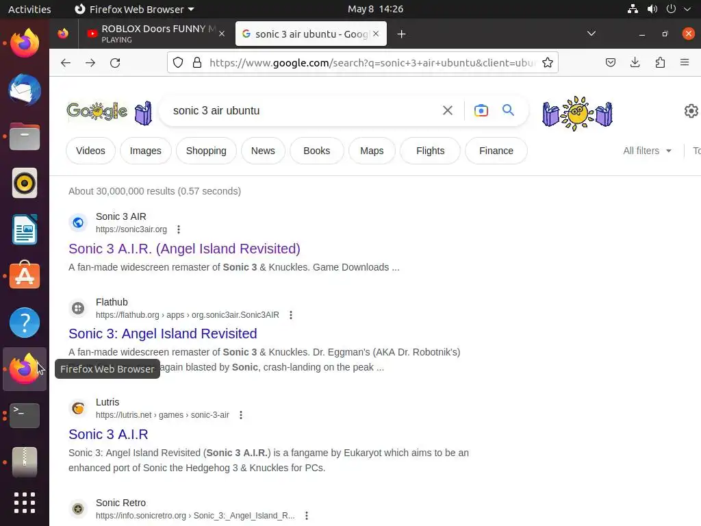701x526 pixels.
Task: Open more options for Lutris result
Action: pos(241,415)
